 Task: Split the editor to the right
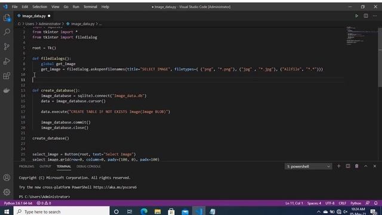(366, 16)
